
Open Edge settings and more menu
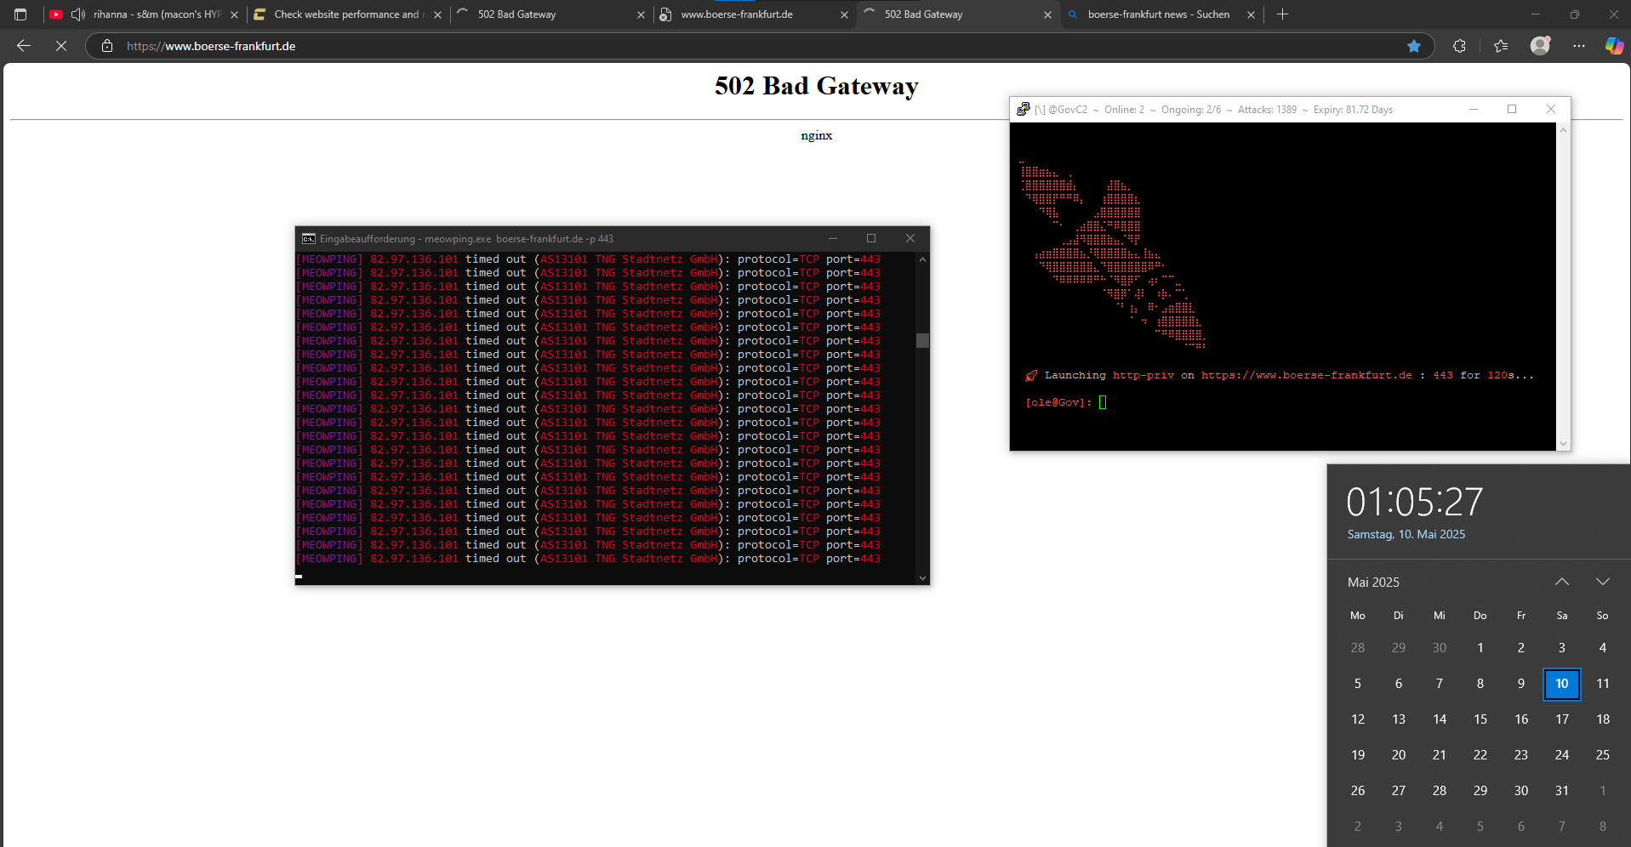1579,46
